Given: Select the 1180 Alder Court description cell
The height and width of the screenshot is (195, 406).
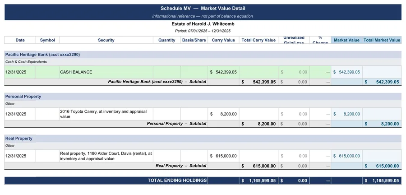Looking at the screenshot, I should click(106, 156).
